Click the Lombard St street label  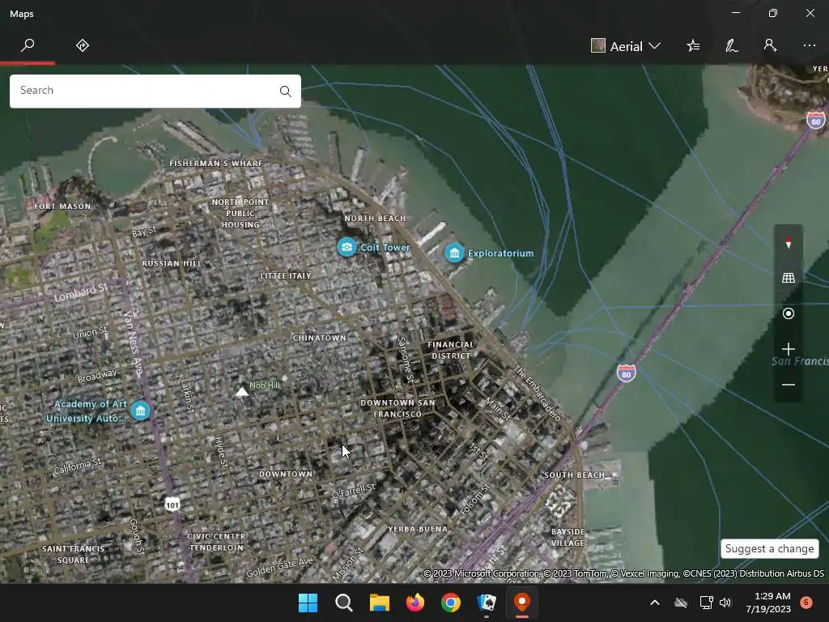click(81, 292)
